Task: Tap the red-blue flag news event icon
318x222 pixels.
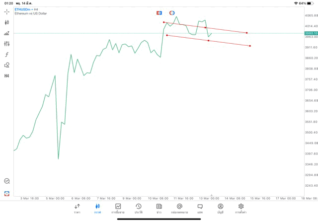Action: click(x=159, y=13)
